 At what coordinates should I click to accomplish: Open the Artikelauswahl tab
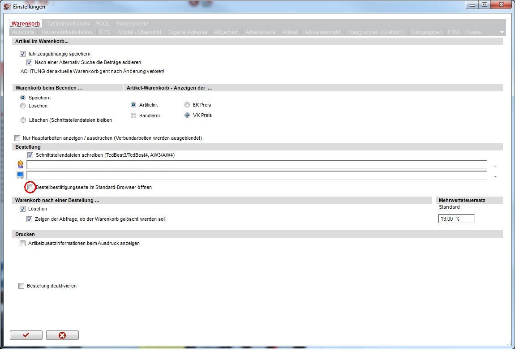point(322,32)
